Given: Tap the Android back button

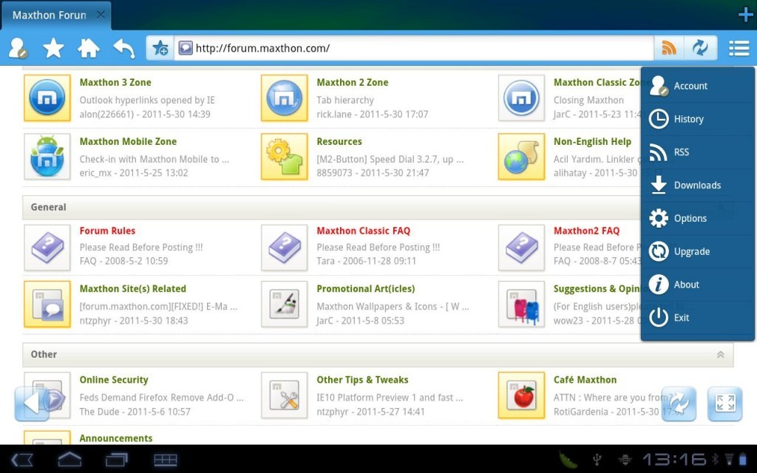Looking at the screenshot, I should (x=22, y=460).
